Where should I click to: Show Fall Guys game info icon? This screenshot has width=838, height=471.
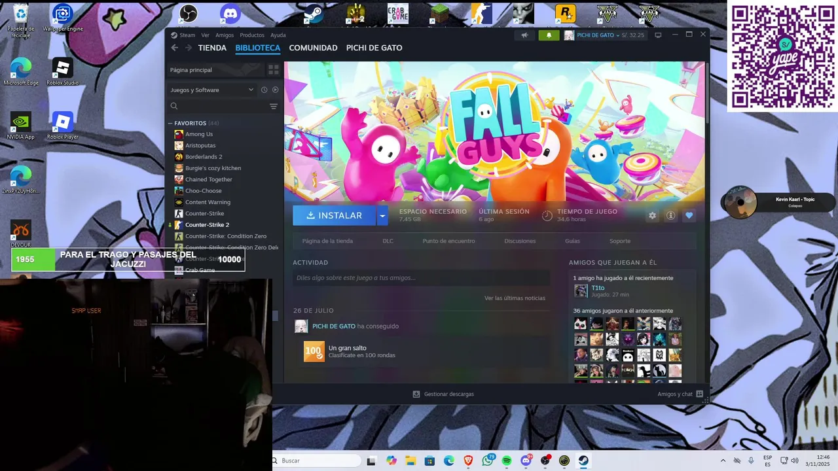point(670,215)
